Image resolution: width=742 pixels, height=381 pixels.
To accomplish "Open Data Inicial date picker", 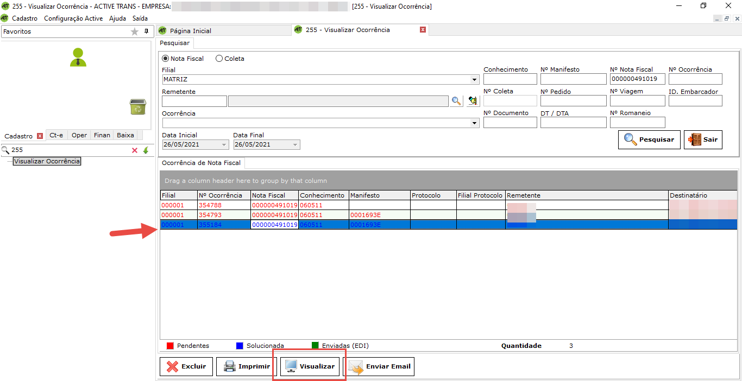I will pyautogui.click(x=224, y=145).
